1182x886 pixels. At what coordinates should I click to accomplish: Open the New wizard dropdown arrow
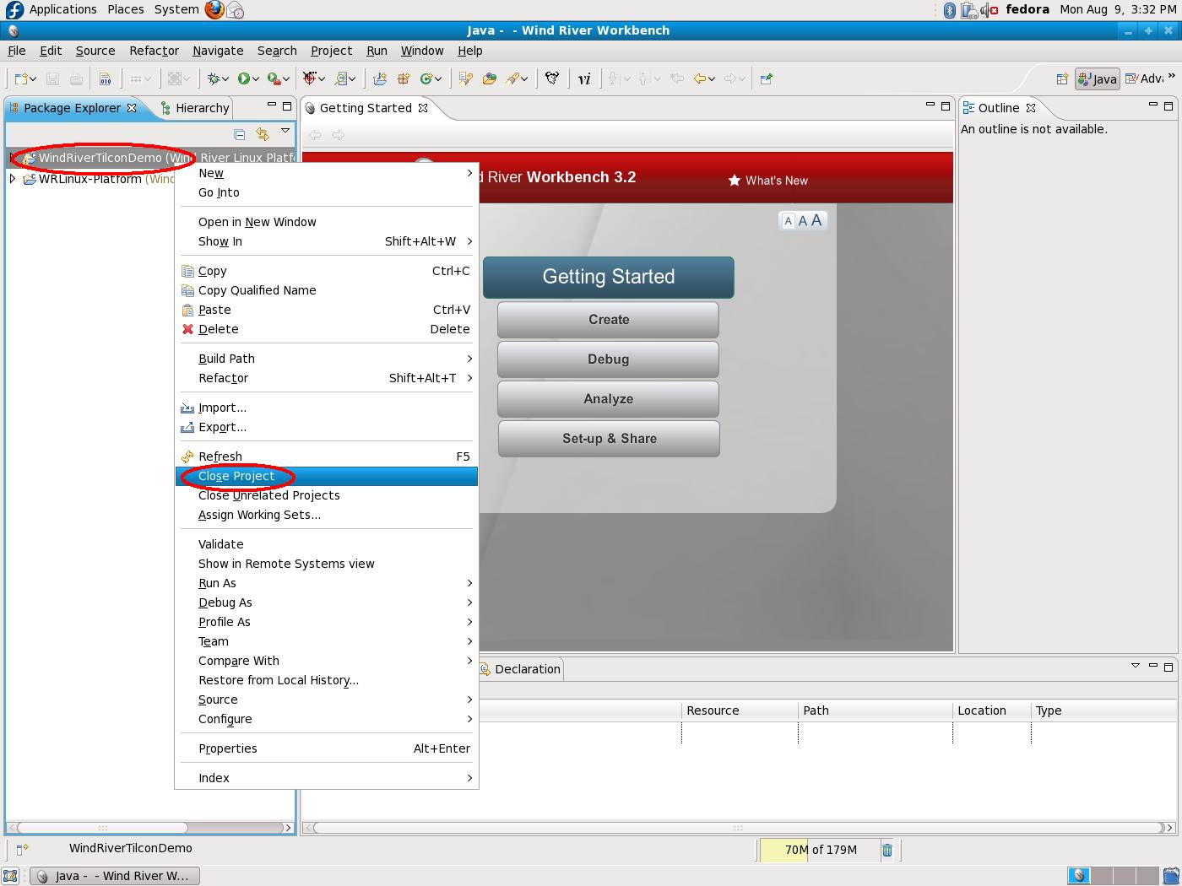pyautogui.click(x=33, y=79)
